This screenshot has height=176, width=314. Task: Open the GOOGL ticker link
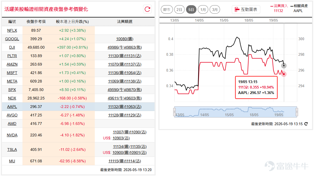(12, 39)
